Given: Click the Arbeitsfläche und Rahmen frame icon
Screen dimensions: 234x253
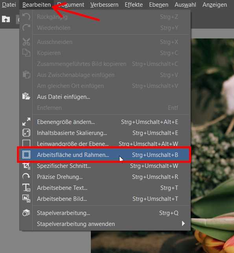Looking at the screenshot, I should [x=26, y=155].
